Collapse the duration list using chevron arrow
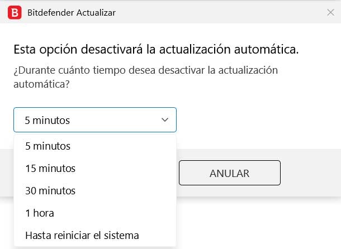The height and width of the screenshot is (249, 341). coord(165,119)
